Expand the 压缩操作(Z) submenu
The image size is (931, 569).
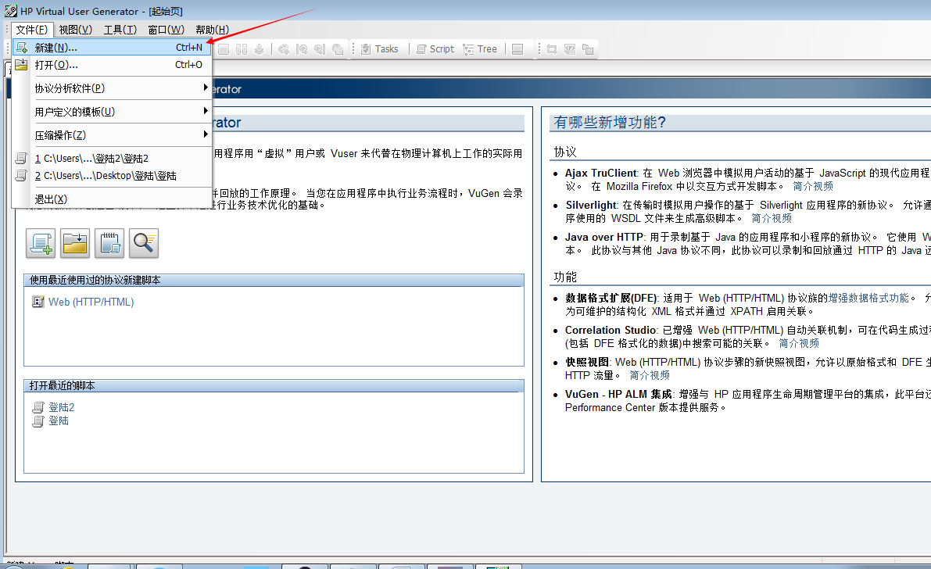point(112,135)
